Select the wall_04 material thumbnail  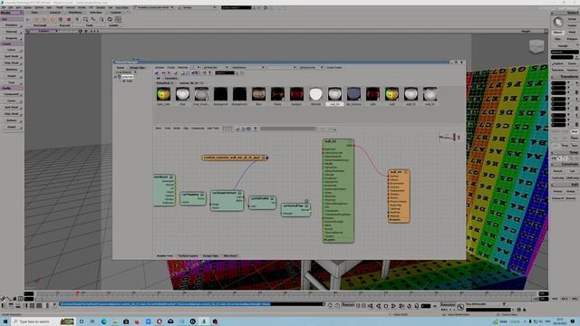pos(334,94)
